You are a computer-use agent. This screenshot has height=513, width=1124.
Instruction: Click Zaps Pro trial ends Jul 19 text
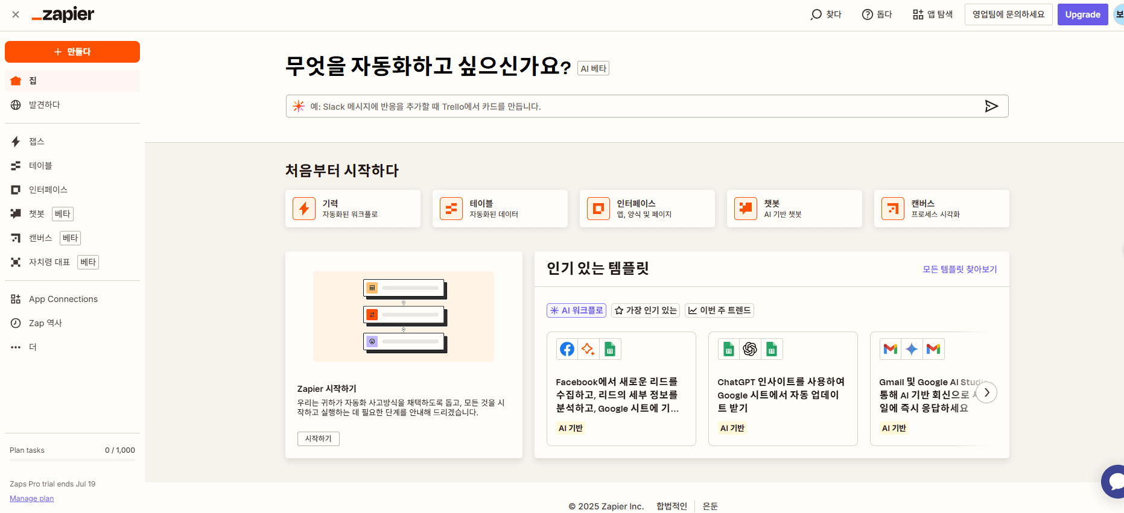coord(52,484)
